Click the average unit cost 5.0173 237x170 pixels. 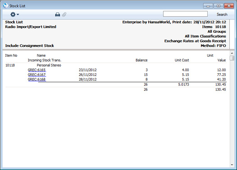point(183,85)
